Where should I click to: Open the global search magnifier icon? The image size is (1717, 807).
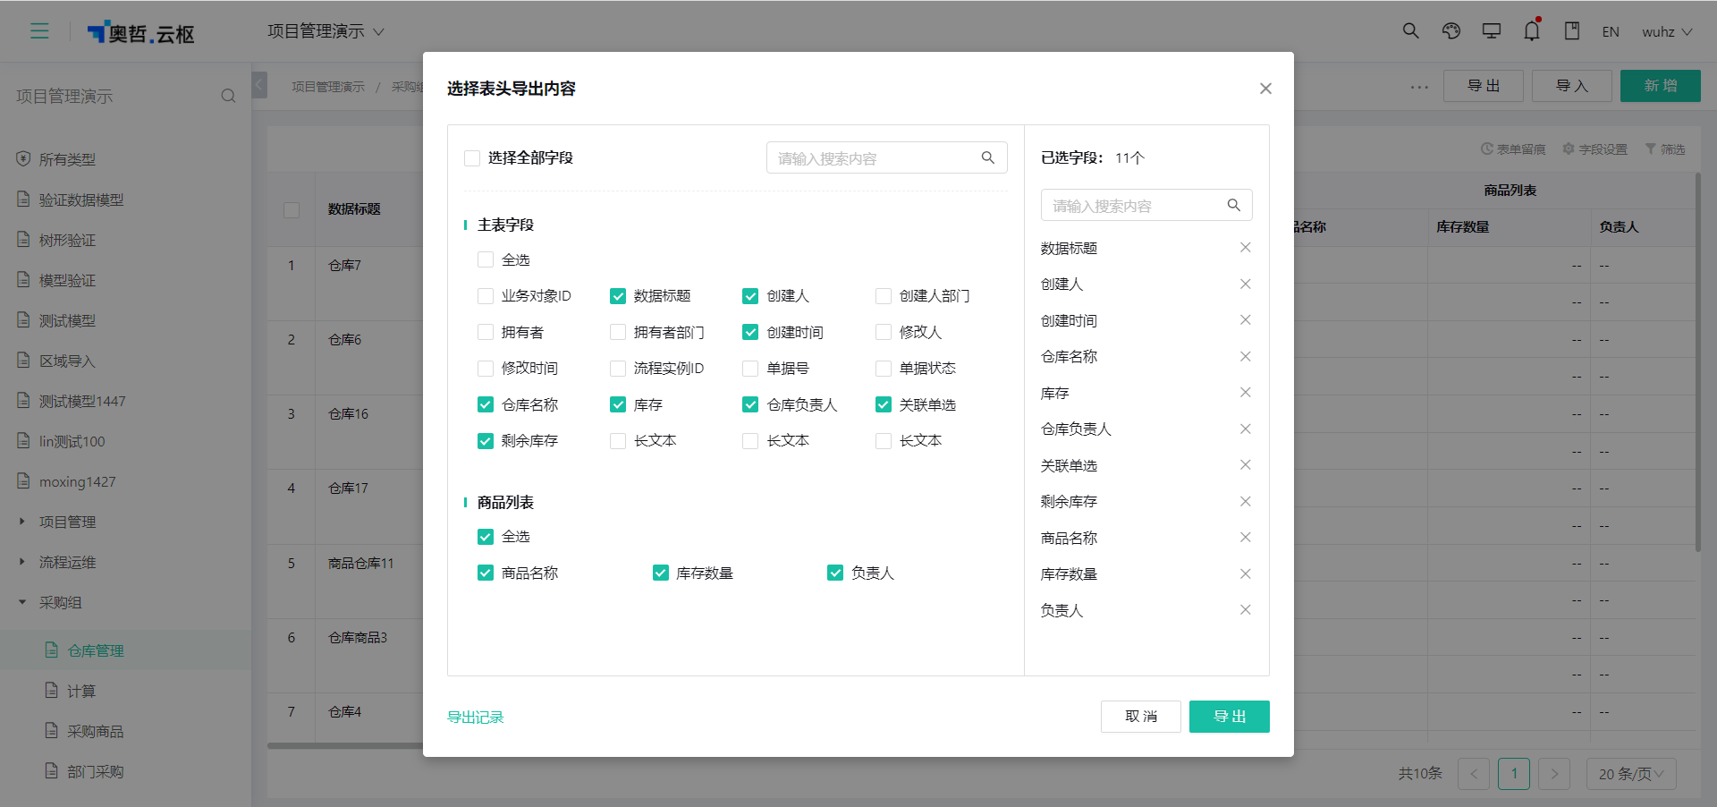click(x=1410, y=31)
